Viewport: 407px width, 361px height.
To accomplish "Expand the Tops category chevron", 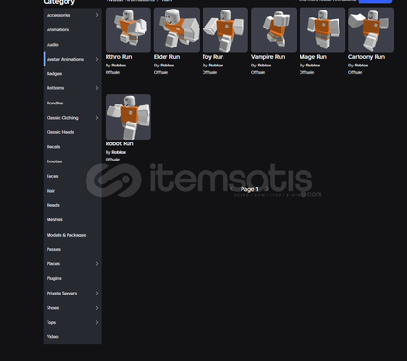I will 97,322.
